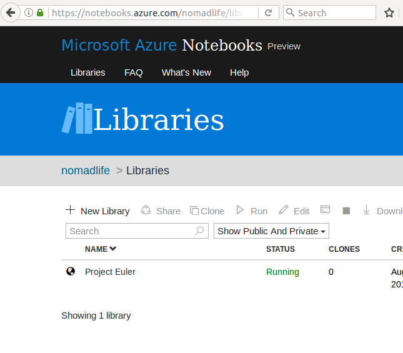Screen dimensions: 403x353
Task: Click the New Library button label
Action: point(105,211)
